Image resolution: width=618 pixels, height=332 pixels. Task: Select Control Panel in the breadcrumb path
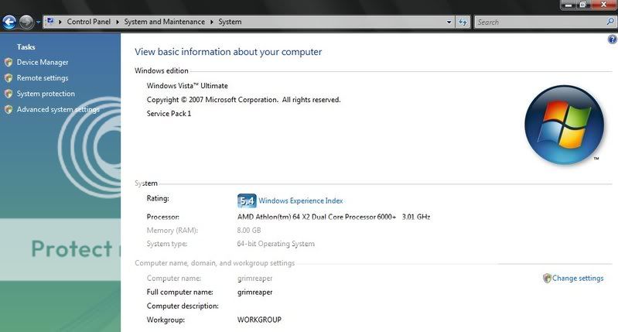click(x=90, y=22)
